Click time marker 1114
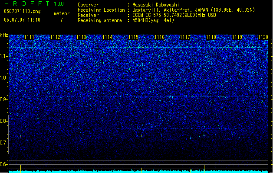Screen dimensions: 273x173 coord(108,37)
